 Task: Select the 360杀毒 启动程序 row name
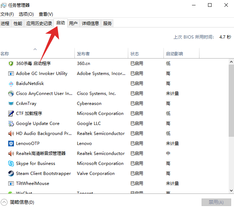[33, 64]
